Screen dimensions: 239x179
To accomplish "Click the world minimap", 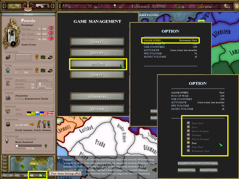I will click(x=32, y=163).
